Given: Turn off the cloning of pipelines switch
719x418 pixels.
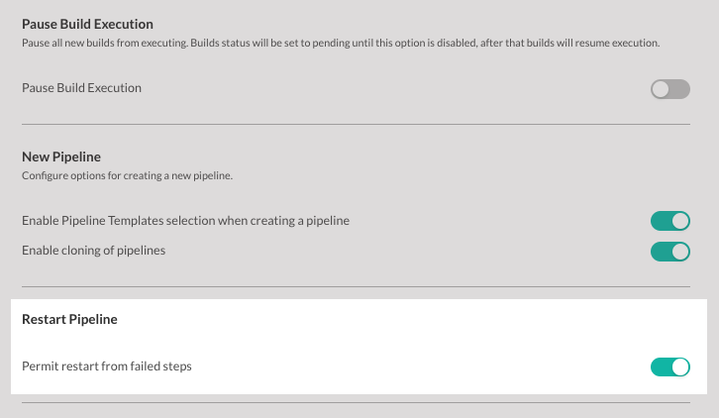Looking at the screenshot, I should [669, 252].
